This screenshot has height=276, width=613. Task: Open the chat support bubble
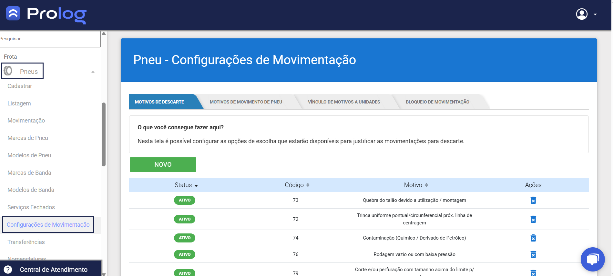point(592,259)
